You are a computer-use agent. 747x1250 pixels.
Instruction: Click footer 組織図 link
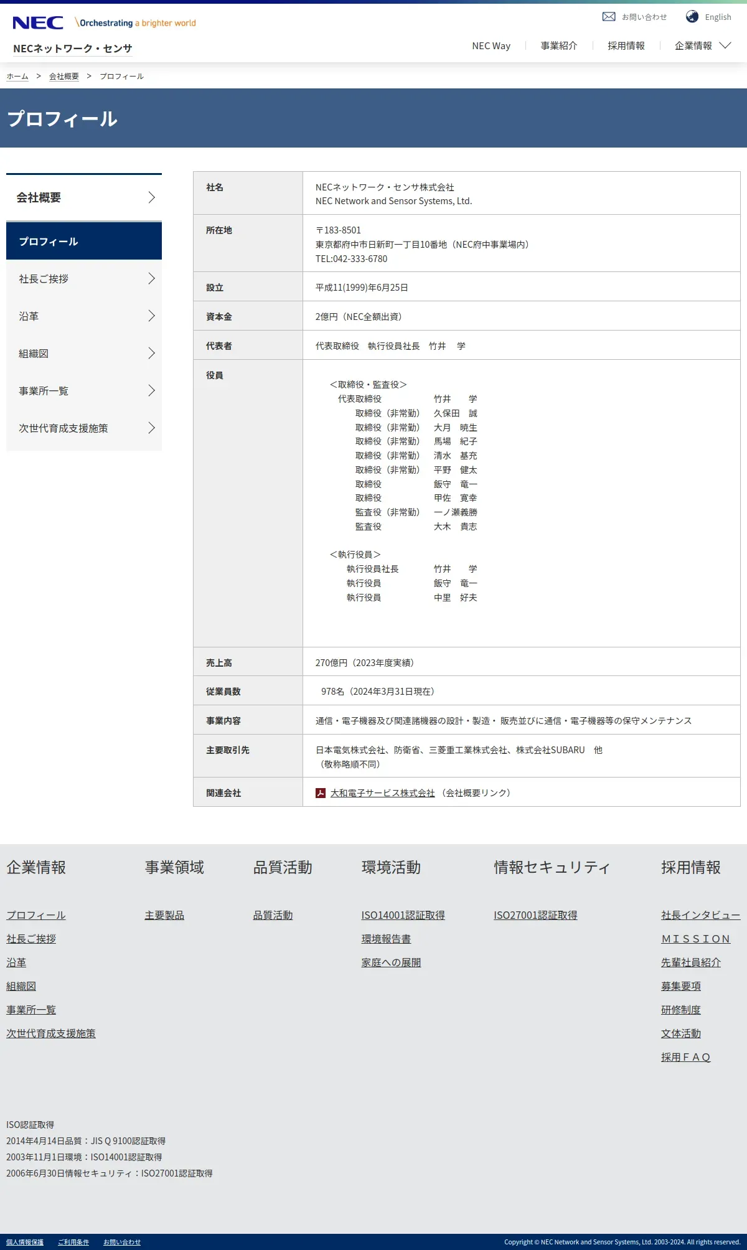coord(21,985)
